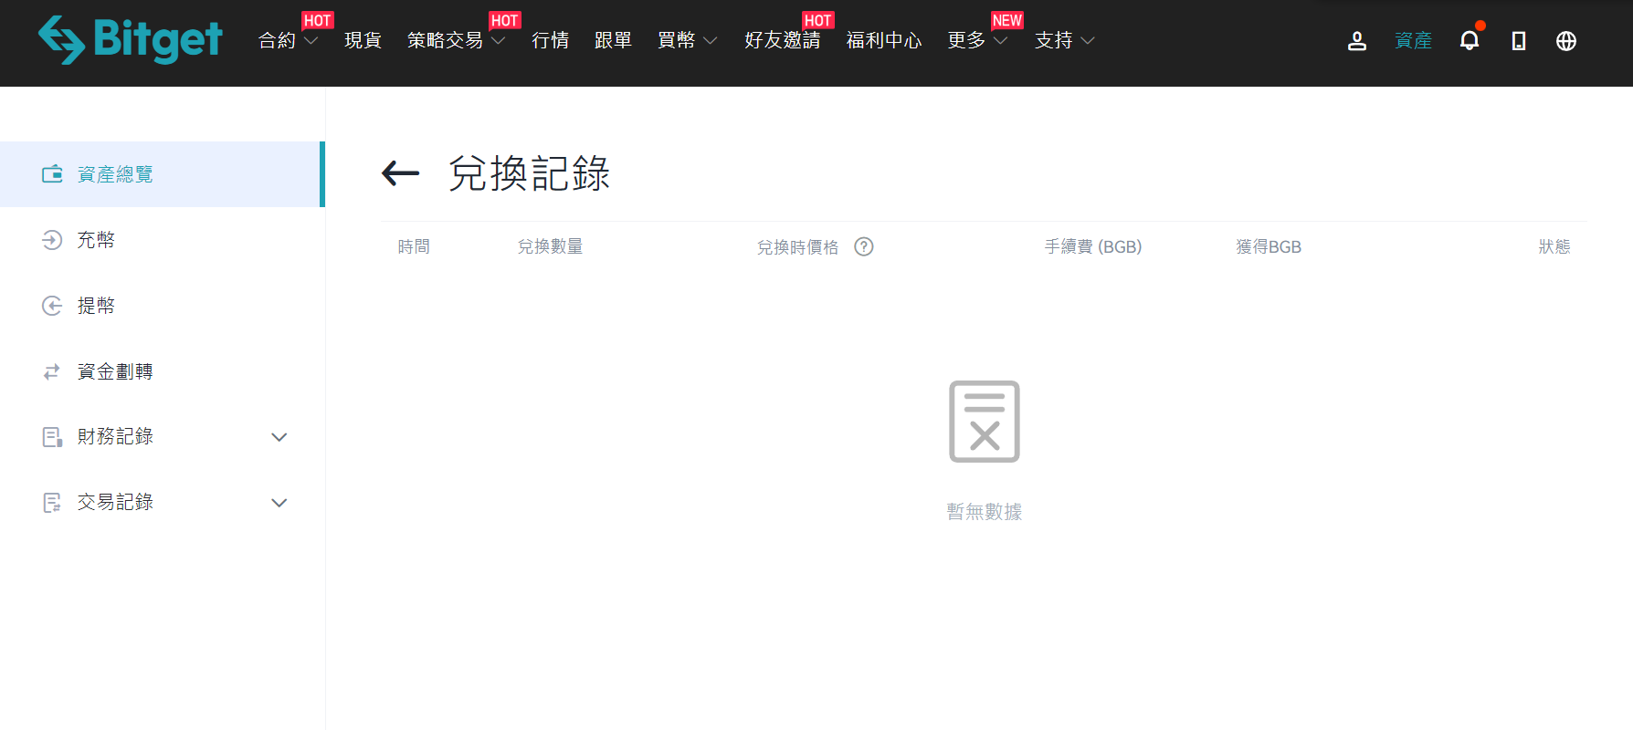Click the help icon beside 兌換時價格
The image size is (1633, 730).
(x=864, y=246)
